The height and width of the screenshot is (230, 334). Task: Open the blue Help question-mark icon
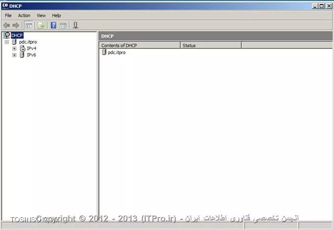[54, 25]
